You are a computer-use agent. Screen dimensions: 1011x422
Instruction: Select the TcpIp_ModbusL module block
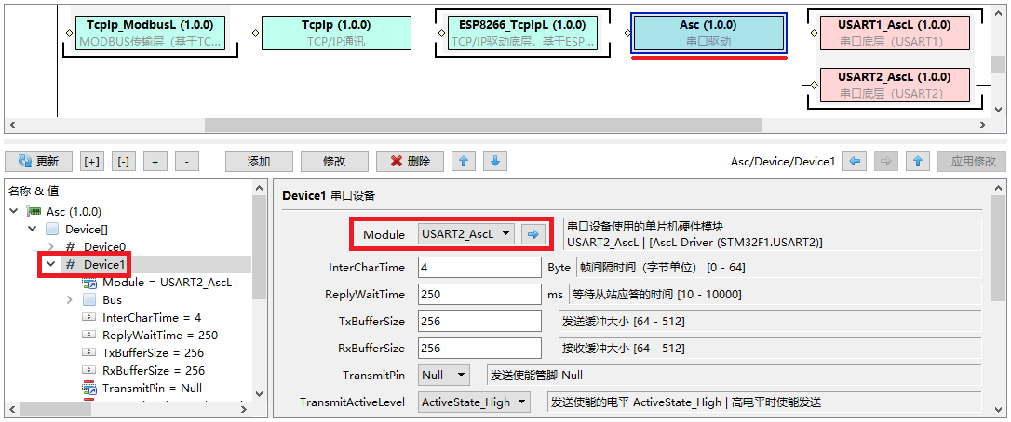(x=150, y=33)
